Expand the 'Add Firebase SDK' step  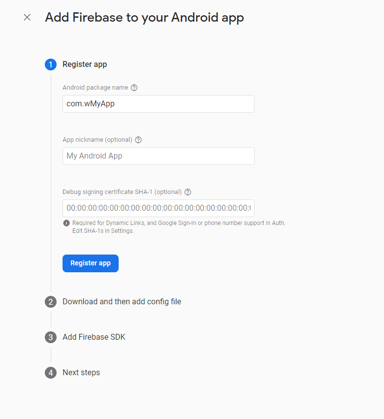point(94,337)
